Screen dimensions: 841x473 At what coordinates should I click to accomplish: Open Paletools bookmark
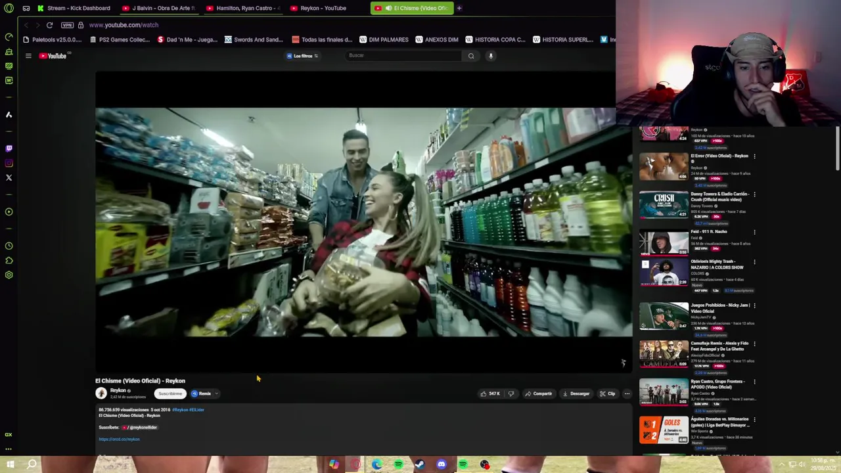[52, 39]
